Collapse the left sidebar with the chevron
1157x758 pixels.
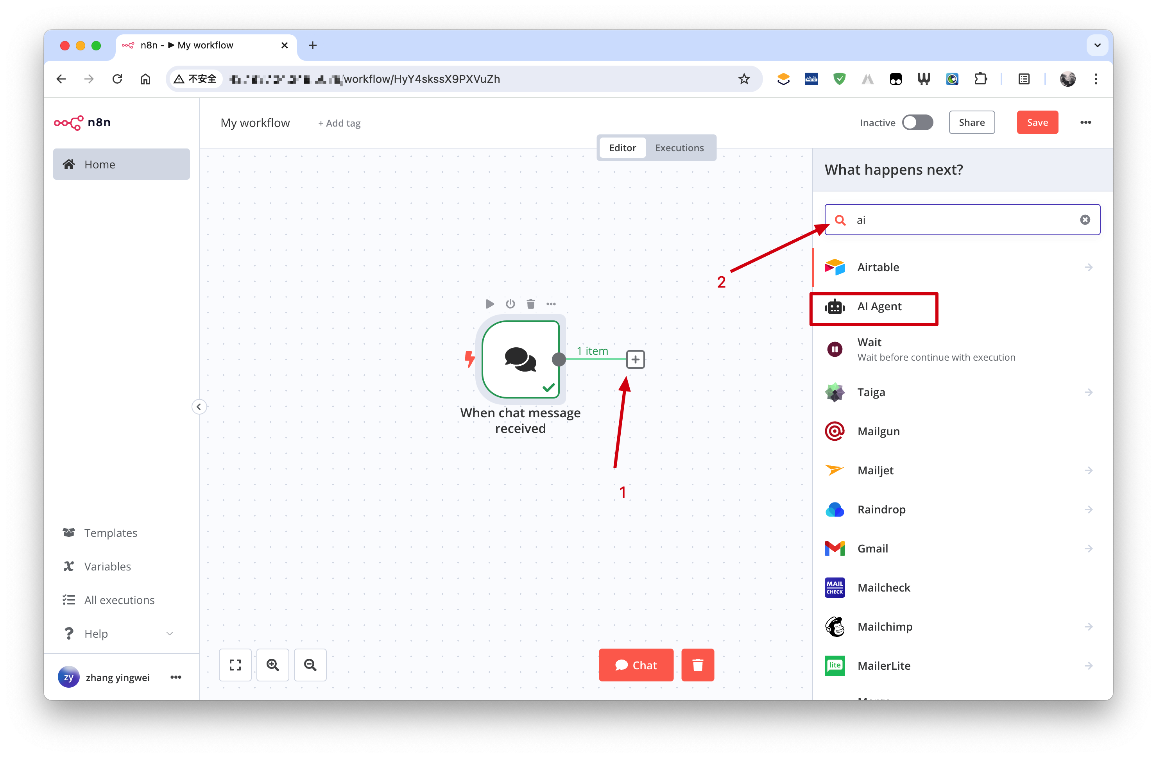pos(199,407)
